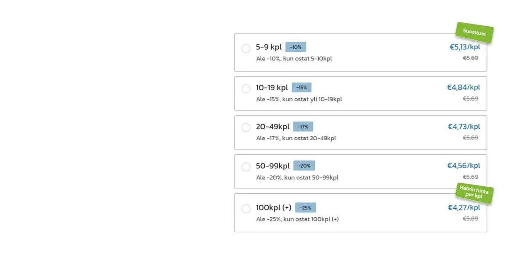This screenshot has width=526, height=263.
Task: Click the green Suosituin badge
Action: (x=475, y=32)
